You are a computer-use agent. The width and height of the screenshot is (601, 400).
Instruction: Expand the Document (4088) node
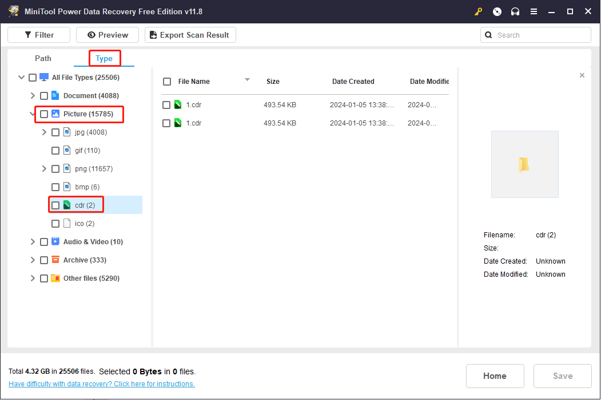(x=33, y=96)
